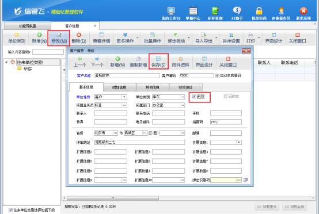This screenshot has width=319, height=214.
Task: Click the 加载更多 button
Action: [x=267, y=207]
